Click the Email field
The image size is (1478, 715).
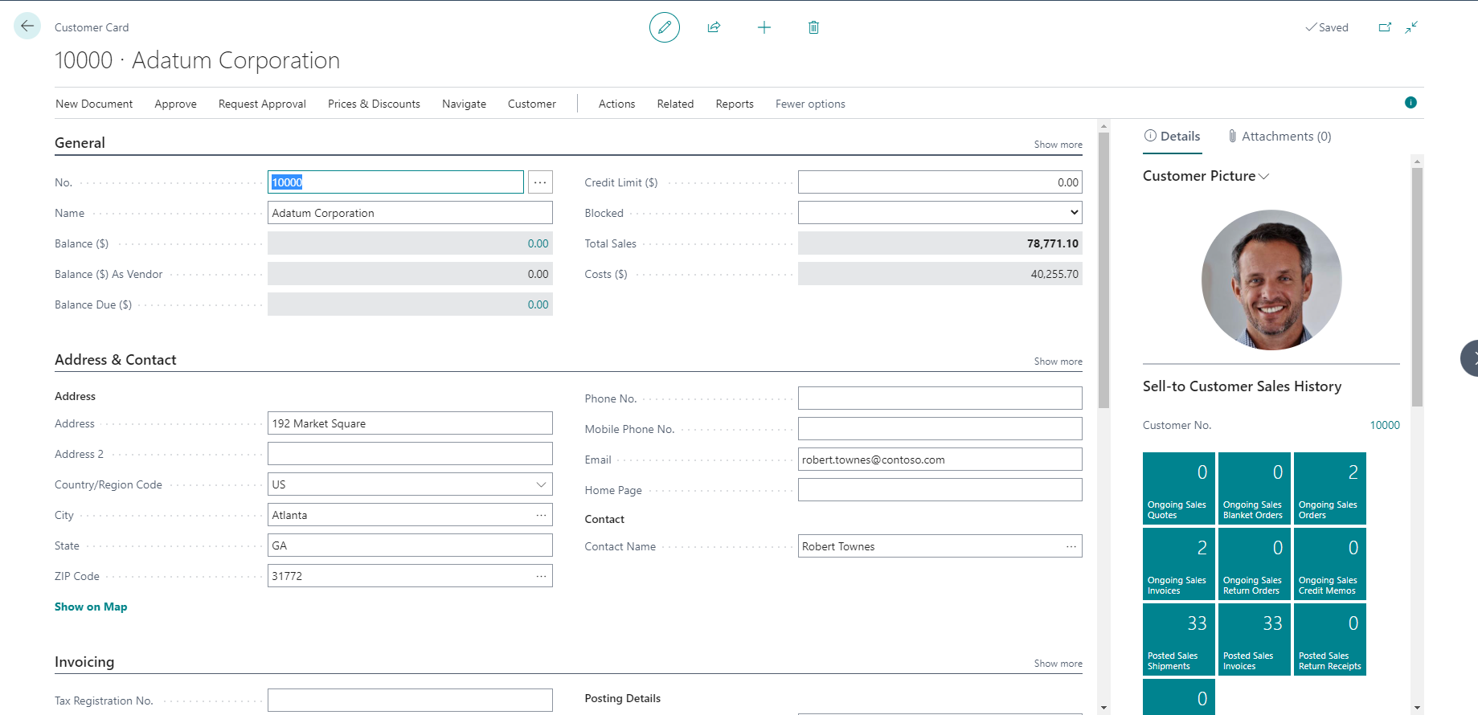click(940, 460)
